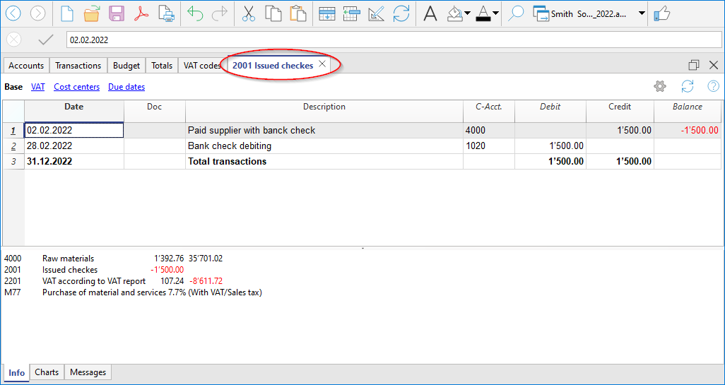Export to PDF using the Acrobat icon
Viewport: 725px width, 385px height.
pos(141,13)
